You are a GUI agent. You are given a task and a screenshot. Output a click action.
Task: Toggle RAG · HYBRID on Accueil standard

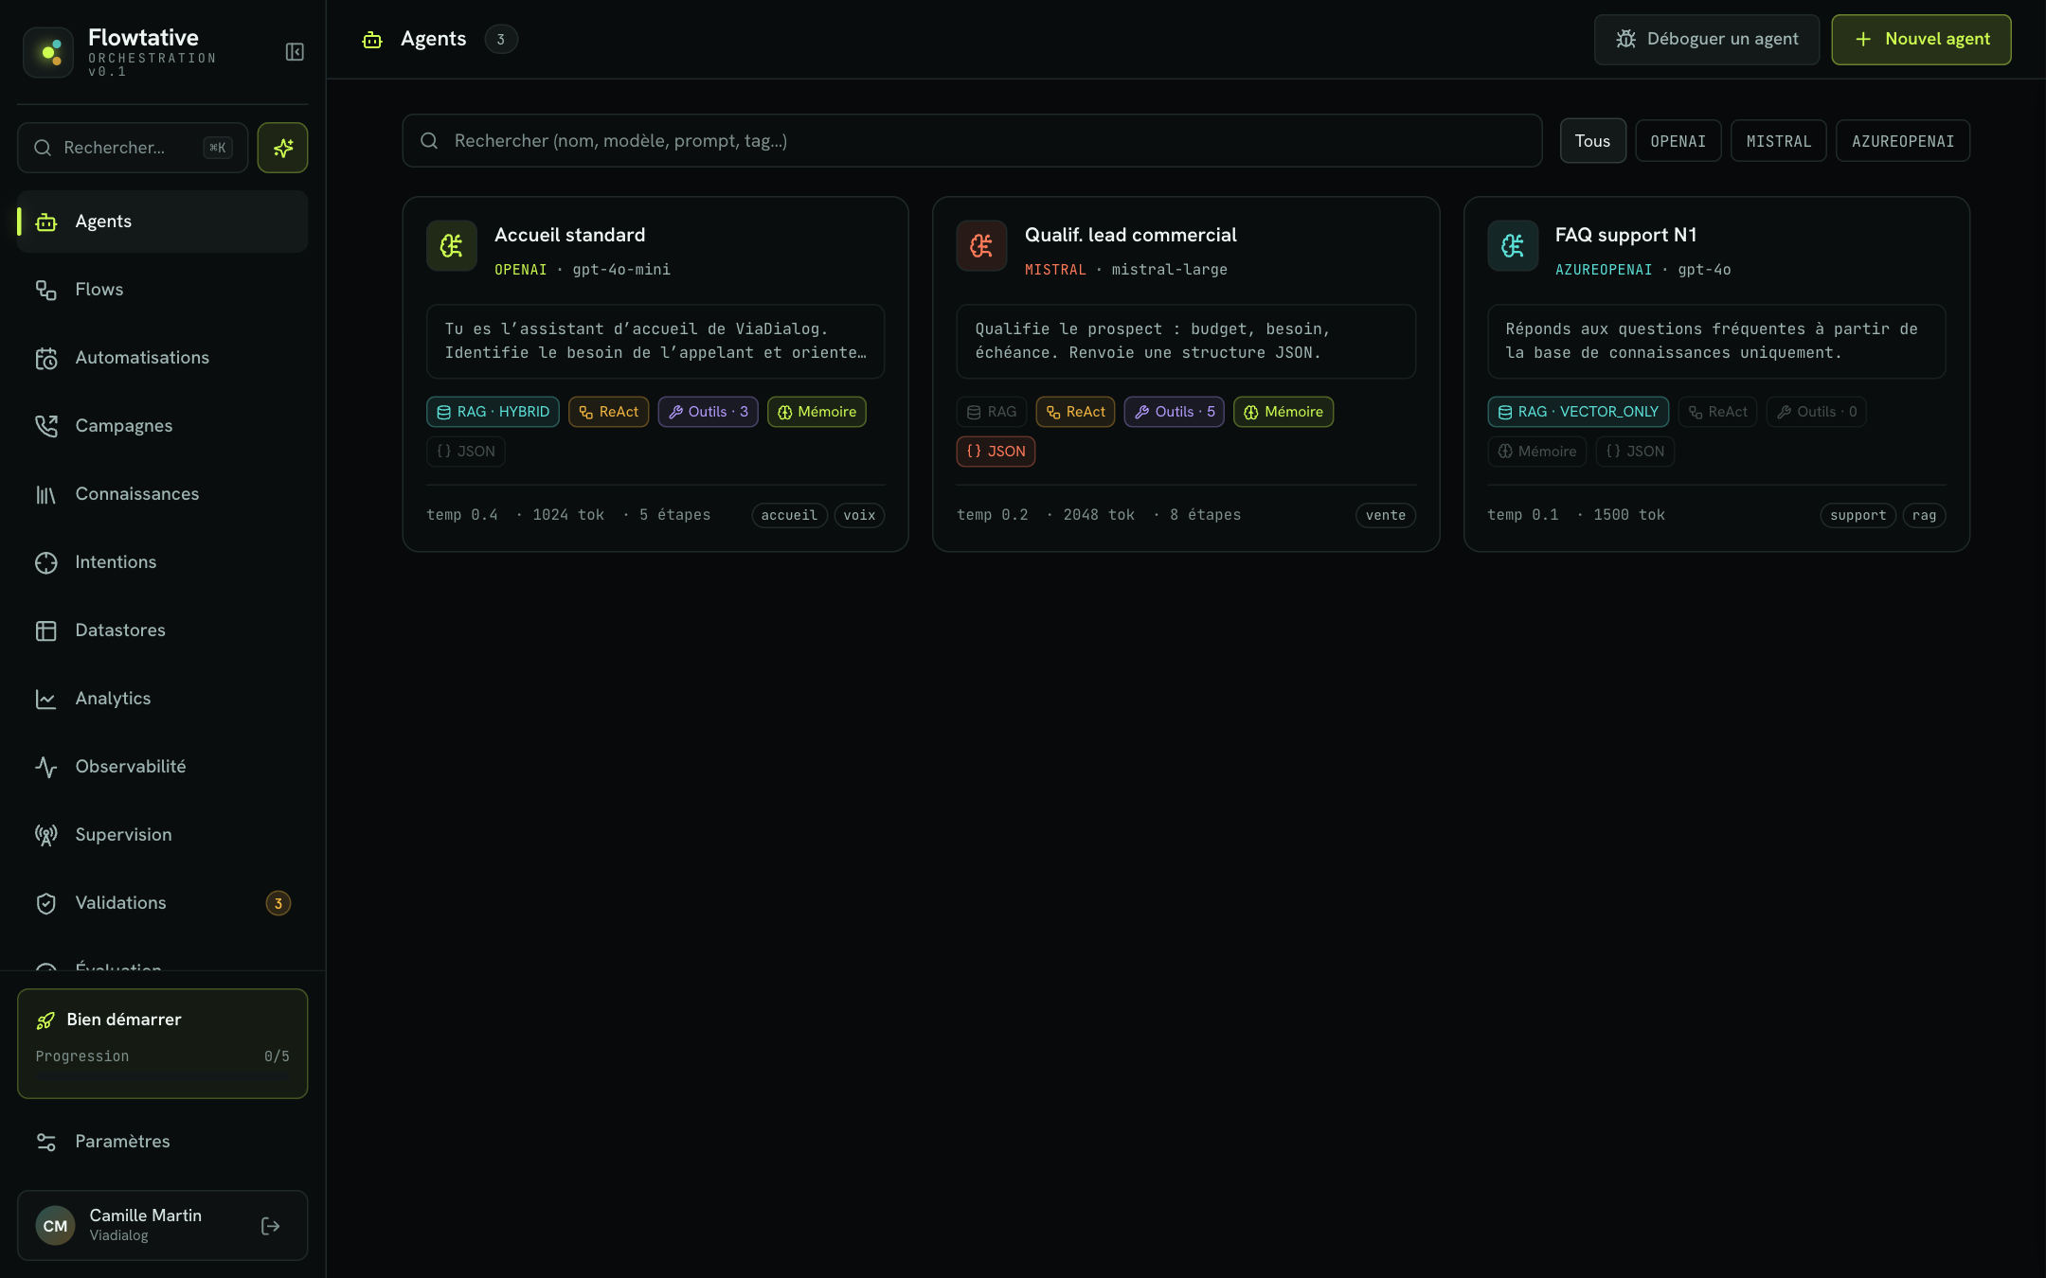[493, 412]
